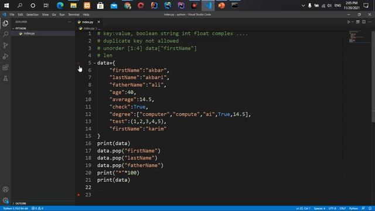375x211 pixels.
Task: Open File Explorer from taskbar
Action: coord(73,5)
